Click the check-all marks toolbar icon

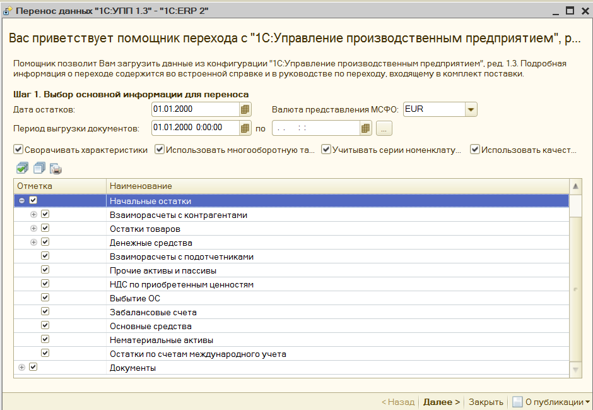pyautogui.click(x=21, y=168)
